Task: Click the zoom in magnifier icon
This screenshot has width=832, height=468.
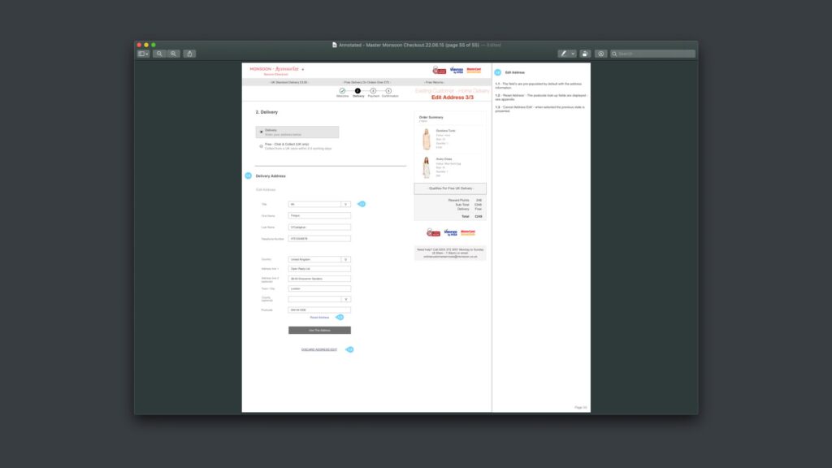Action: point(173,54)
